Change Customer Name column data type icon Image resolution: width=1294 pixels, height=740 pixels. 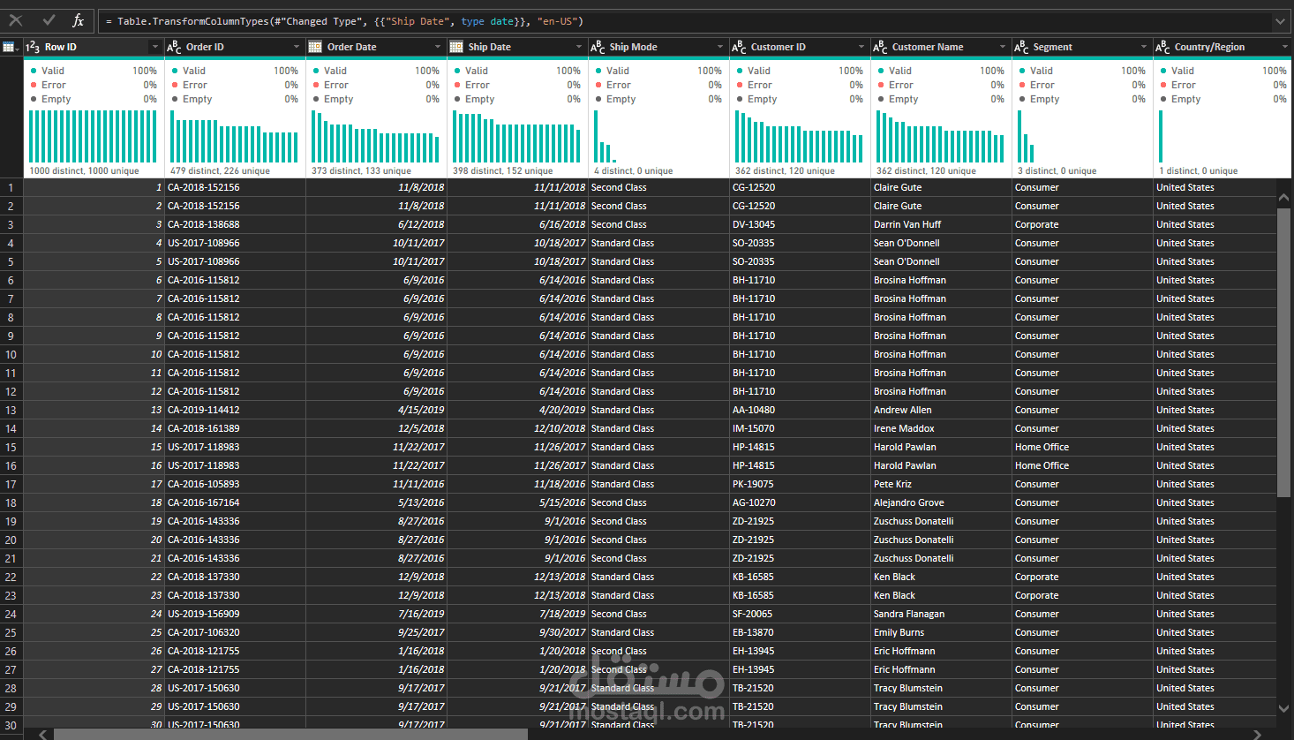pos(880,47)
